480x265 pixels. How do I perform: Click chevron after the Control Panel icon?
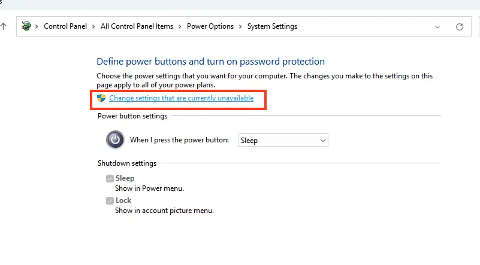click(x=37, y=26)
